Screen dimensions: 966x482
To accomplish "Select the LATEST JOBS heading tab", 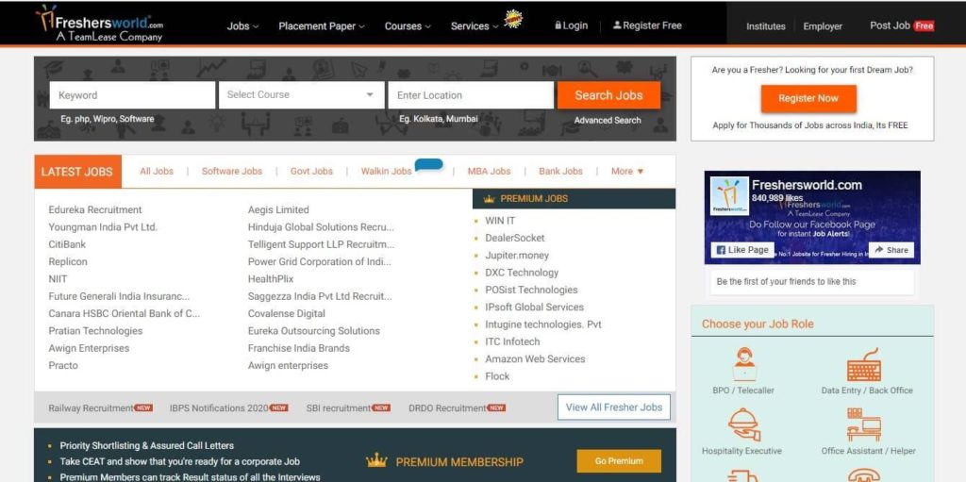I will point(77,172).
